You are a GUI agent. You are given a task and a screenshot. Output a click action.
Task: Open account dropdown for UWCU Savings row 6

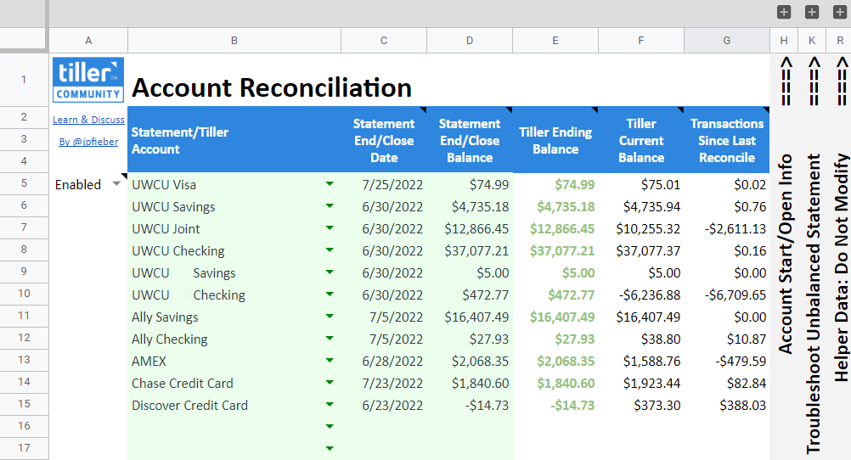[x=330, y=206]
